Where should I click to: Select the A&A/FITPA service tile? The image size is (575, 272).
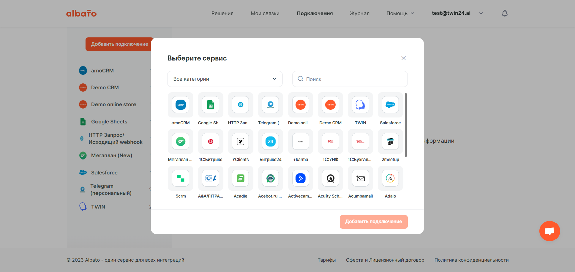point(210,178)
